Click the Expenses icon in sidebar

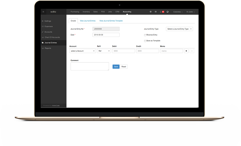pos(43,27)
